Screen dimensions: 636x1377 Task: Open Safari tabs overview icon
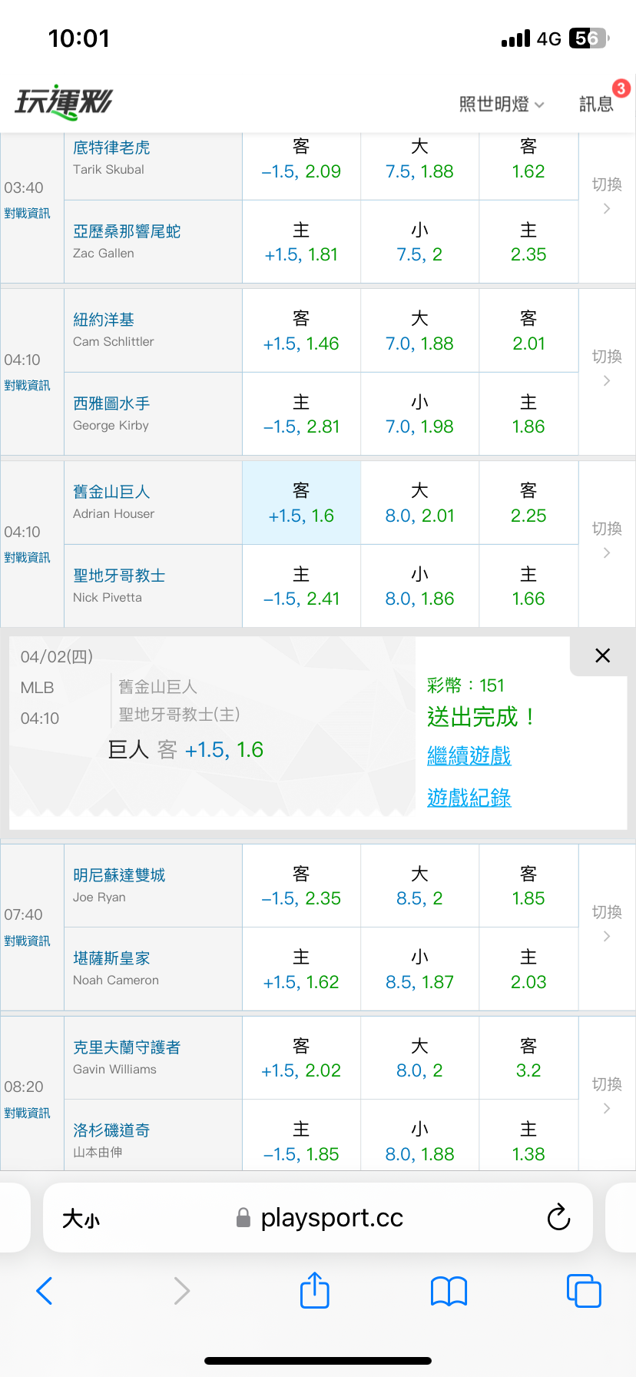pos(583,1291)
